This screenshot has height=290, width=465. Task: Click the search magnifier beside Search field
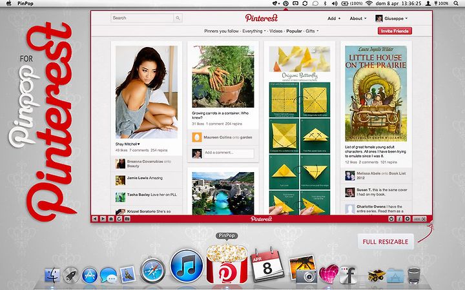(x=178, y=18)
